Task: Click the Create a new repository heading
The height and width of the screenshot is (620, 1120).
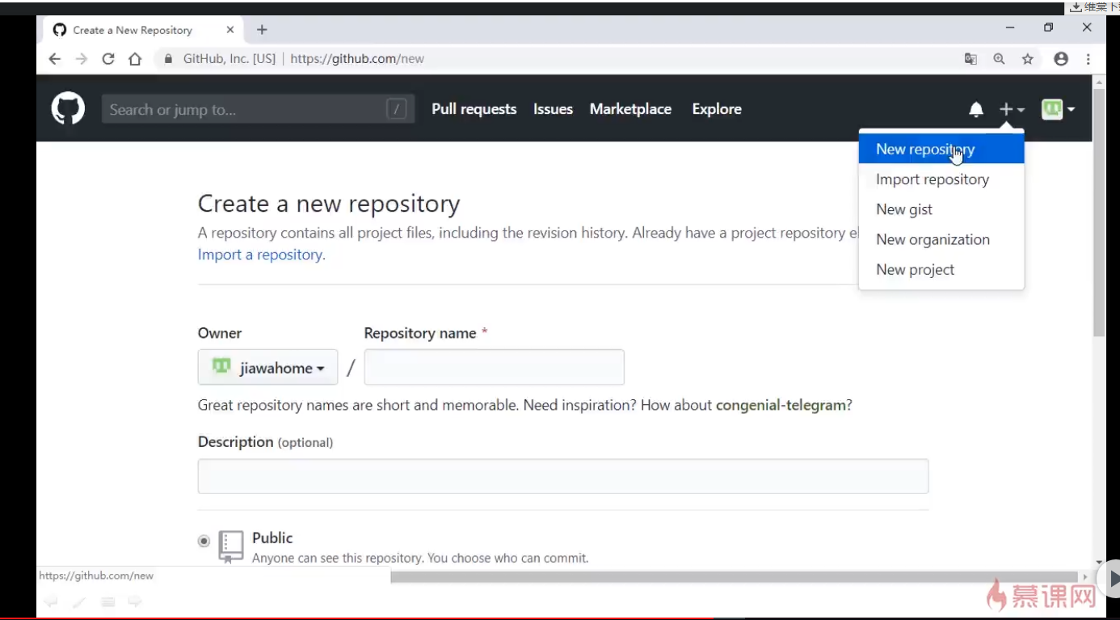Action: coord(329,204)
